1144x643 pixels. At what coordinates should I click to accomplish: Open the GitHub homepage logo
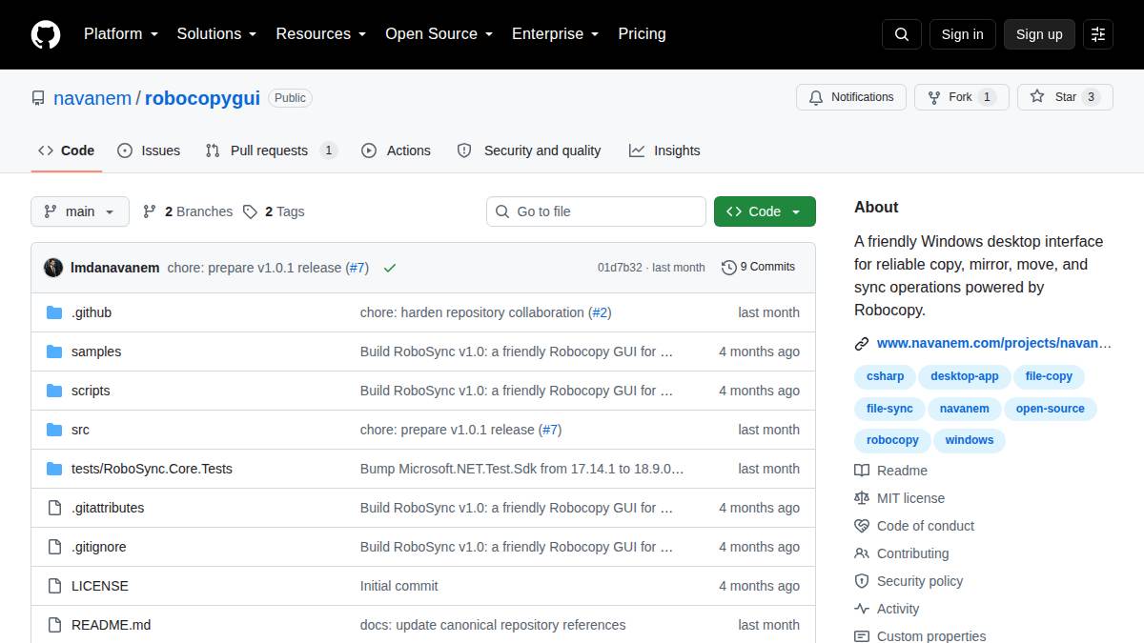click(46, 34)
